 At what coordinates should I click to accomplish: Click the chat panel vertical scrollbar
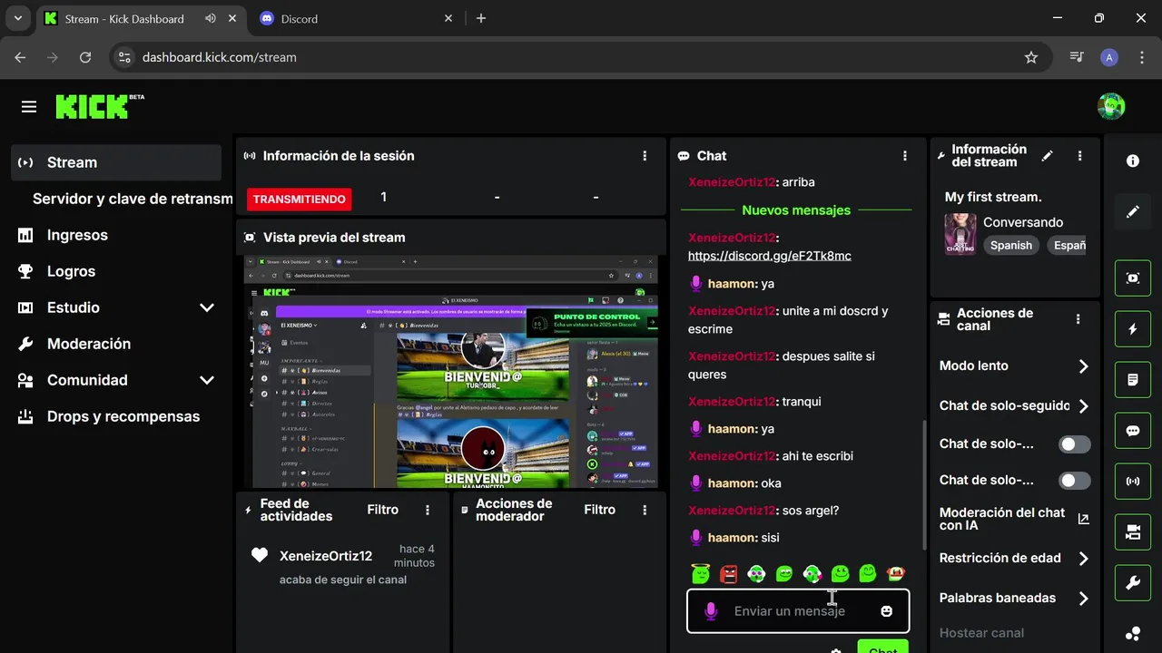924,485
